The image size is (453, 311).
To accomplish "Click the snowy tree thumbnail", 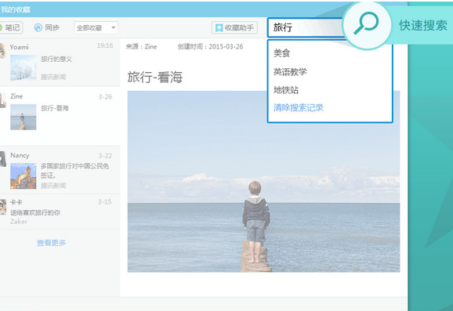I will coord(24,68).
